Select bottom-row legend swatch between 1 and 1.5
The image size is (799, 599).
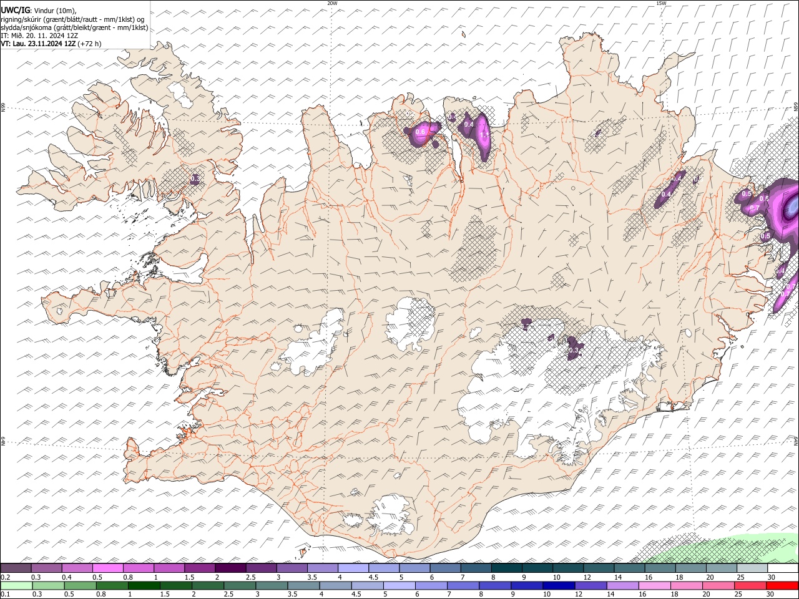click(144, 585)
